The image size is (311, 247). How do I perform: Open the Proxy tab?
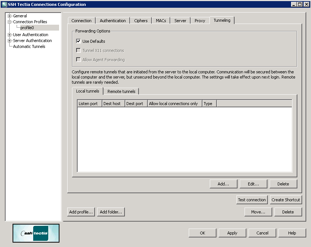point(200,21)
